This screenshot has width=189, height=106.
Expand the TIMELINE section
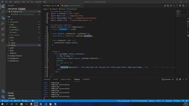pyautogui.click(x=24, y=96)
